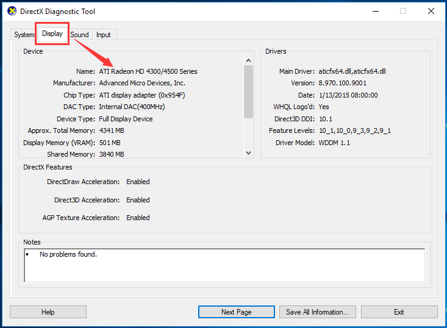Select the device name ATI Radeon HD 4300/4500 Series
Viewport: 447px width, 328px height.
(x=148, y=71)
